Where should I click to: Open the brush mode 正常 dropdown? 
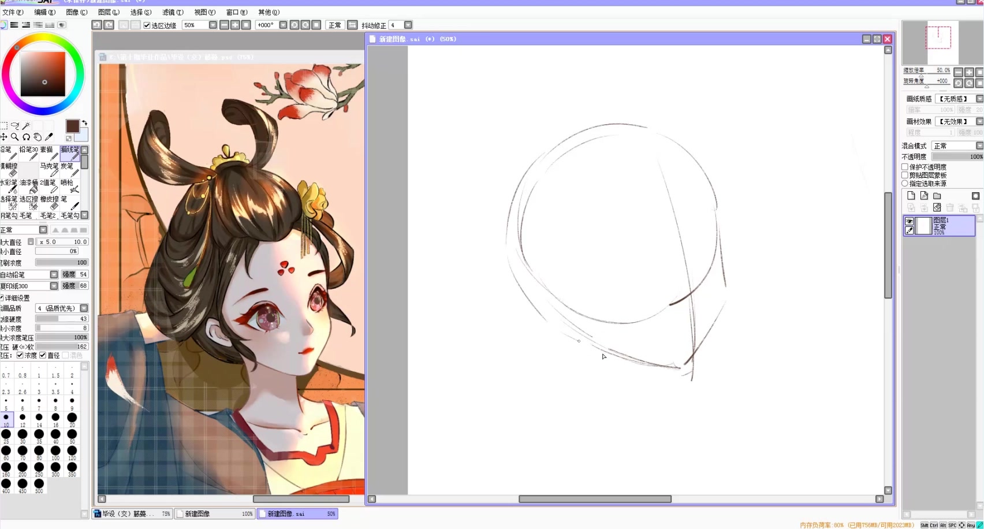pyautogui.click(x=43, y=230)
